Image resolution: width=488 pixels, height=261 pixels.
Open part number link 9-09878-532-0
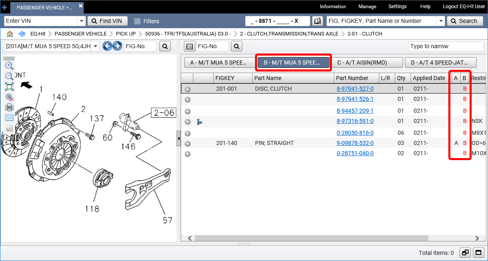tap(355, 143)
